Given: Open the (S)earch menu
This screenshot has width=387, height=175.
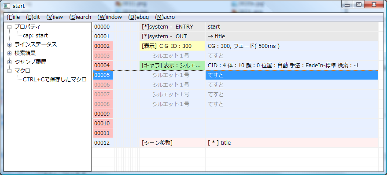Looking at the screenshot, I should click(x=80, y=17).
